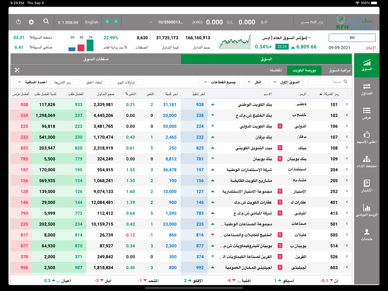Expand row 101 chevron
The image size is (388, 291).
tap(347, 104)
